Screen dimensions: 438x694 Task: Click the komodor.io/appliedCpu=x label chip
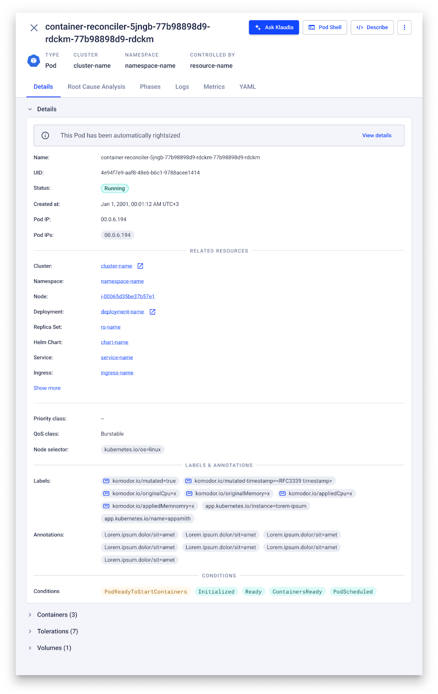coord(316,494)
